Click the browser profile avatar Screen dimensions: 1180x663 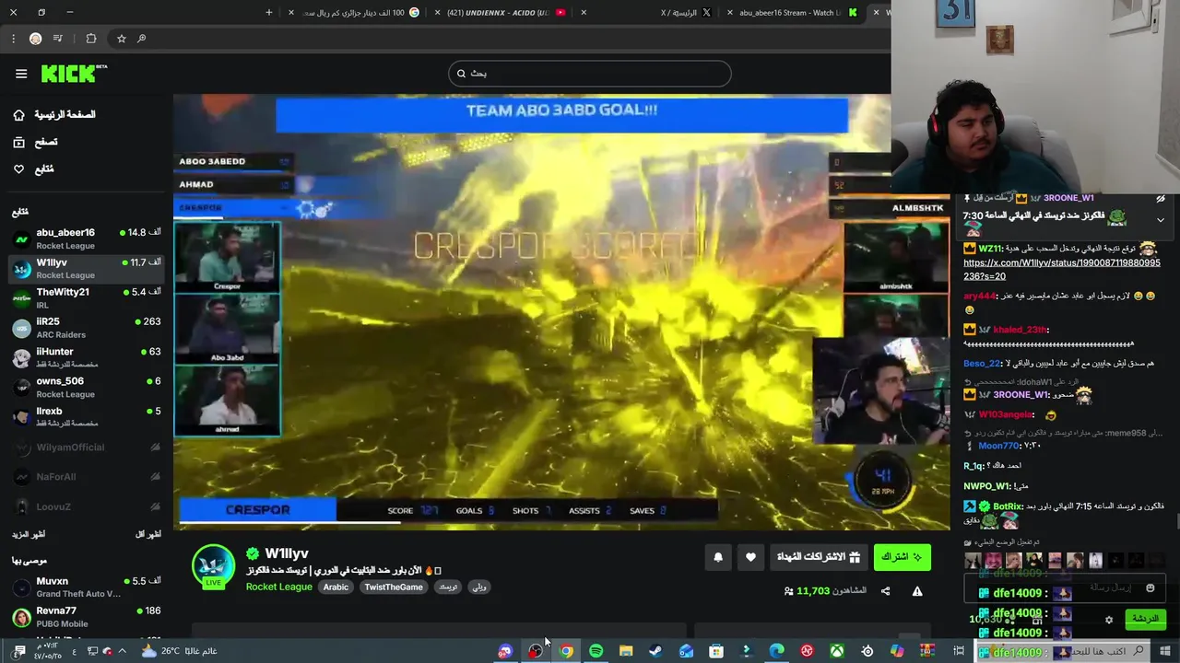(35, 39)
